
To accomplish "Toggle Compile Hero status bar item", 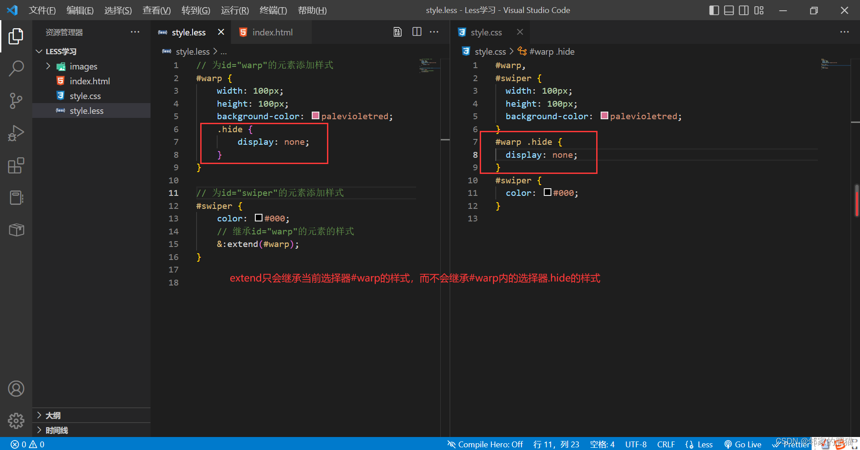I will [x=485, y=444].
